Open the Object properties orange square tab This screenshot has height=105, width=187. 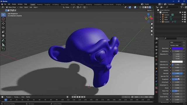(x=156, y=68)
